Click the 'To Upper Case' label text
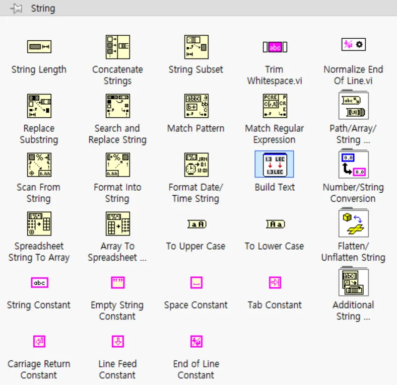The image size is (397, 385). (x=195, y=246)
